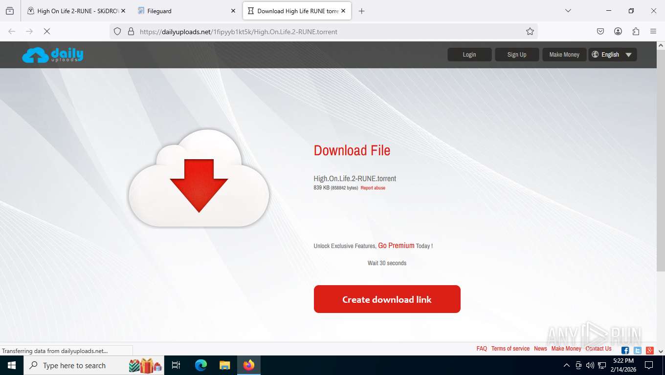Click the page vertical scrollbar
Viewport: 665px width, 375px height.
(x=661, y=161)
